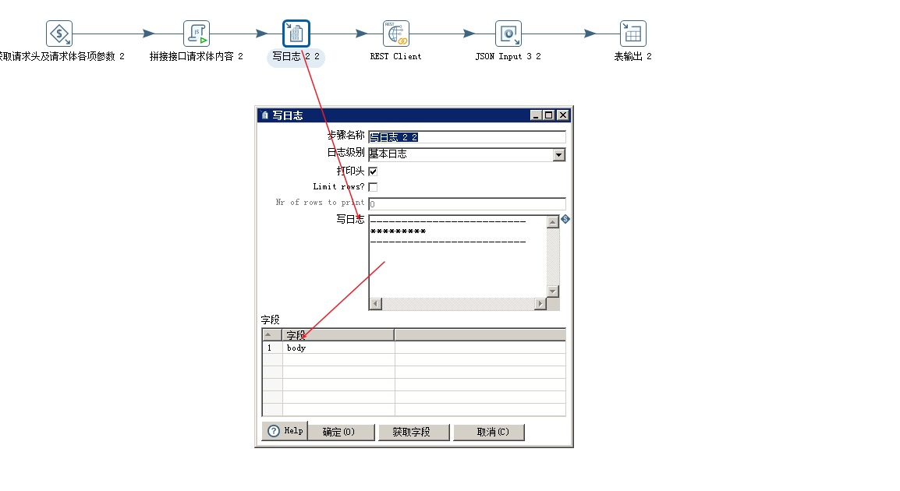900x491 pixels.
Task: Click the 获取字段 button
Action: 413,432
